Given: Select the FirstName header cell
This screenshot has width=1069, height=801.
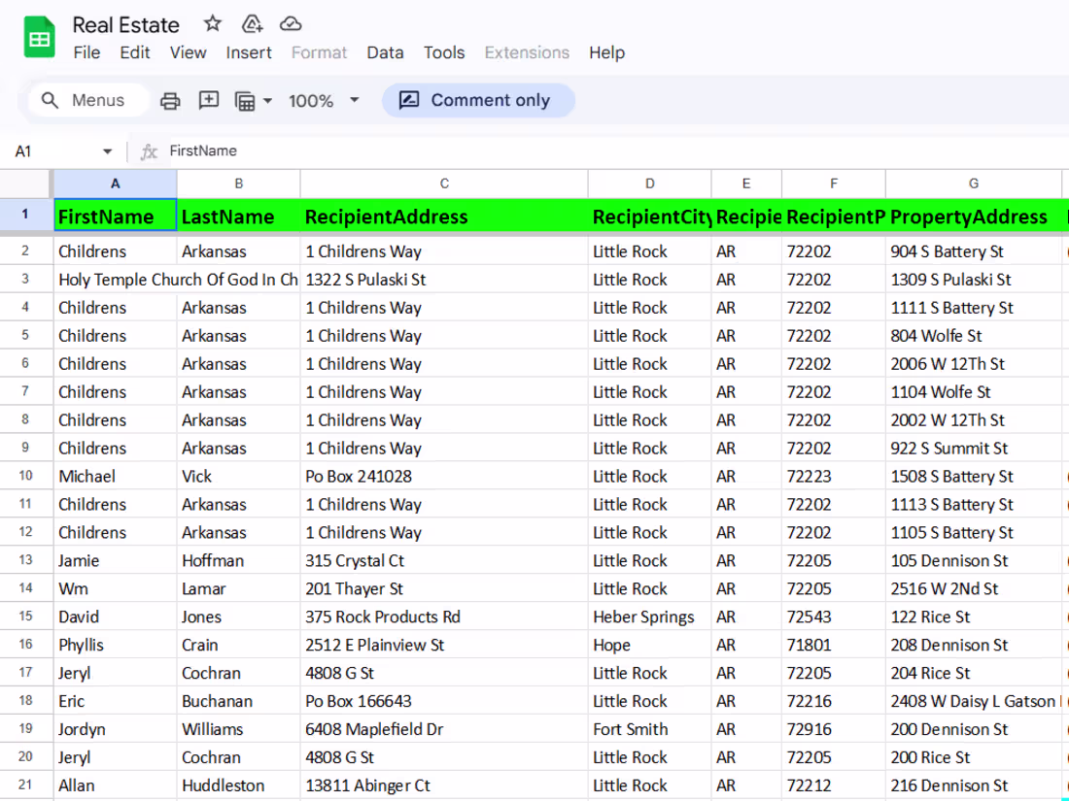Looking at the screenshot, I should coord(115,216).
